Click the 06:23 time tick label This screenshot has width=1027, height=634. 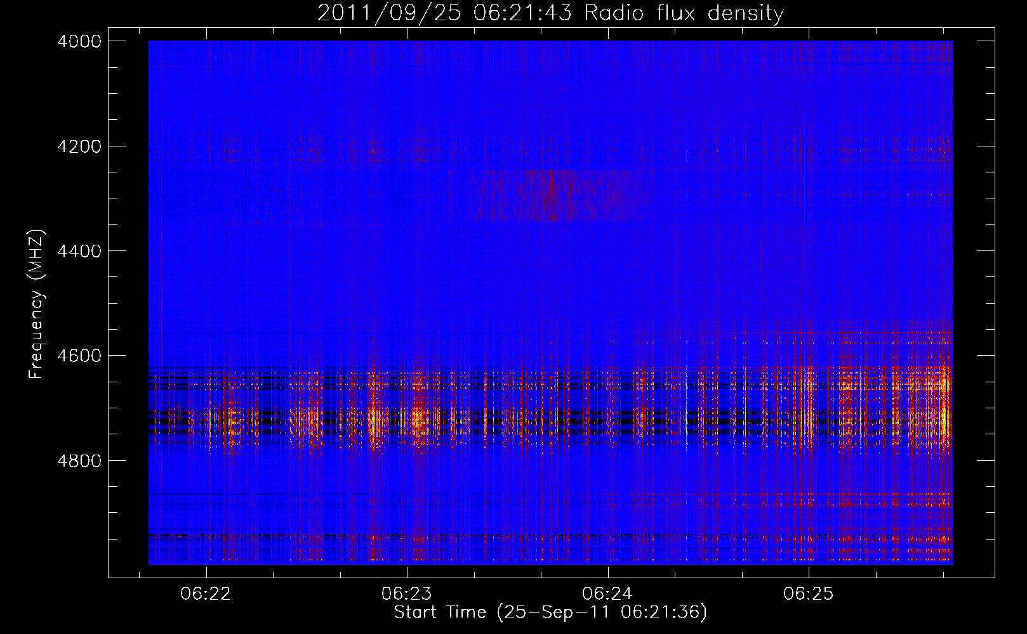(x=406, y=594)
